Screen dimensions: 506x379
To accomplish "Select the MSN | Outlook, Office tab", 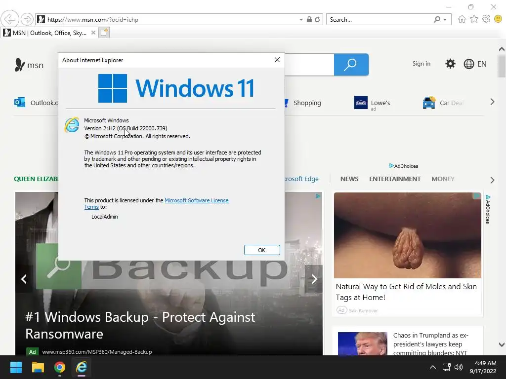I will tap(49, 33).
